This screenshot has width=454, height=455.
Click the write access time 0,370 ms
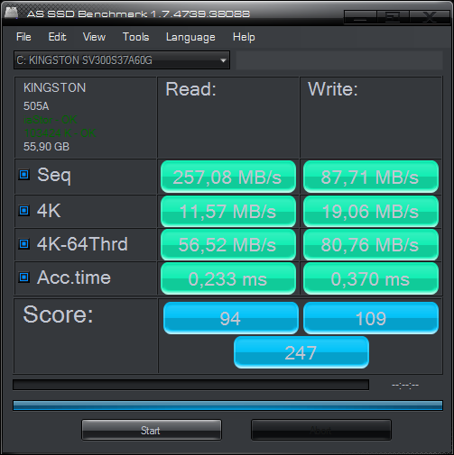pos(371,278)
